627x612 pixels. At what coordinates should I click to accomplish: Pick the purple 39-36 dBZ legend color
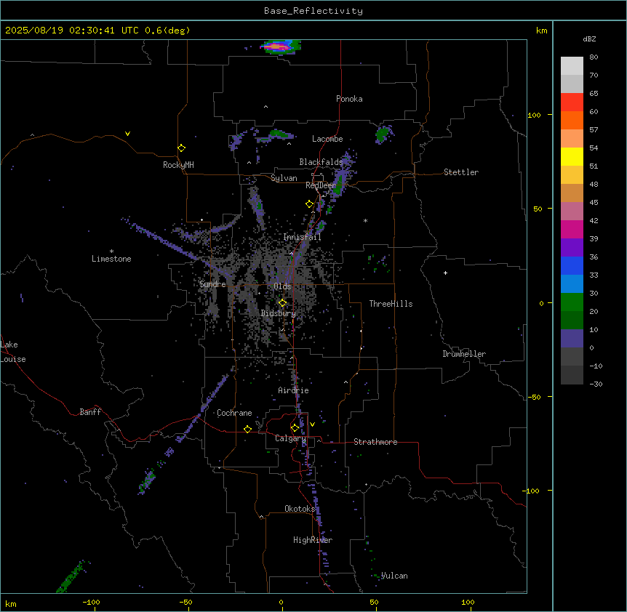coord(572,248)
